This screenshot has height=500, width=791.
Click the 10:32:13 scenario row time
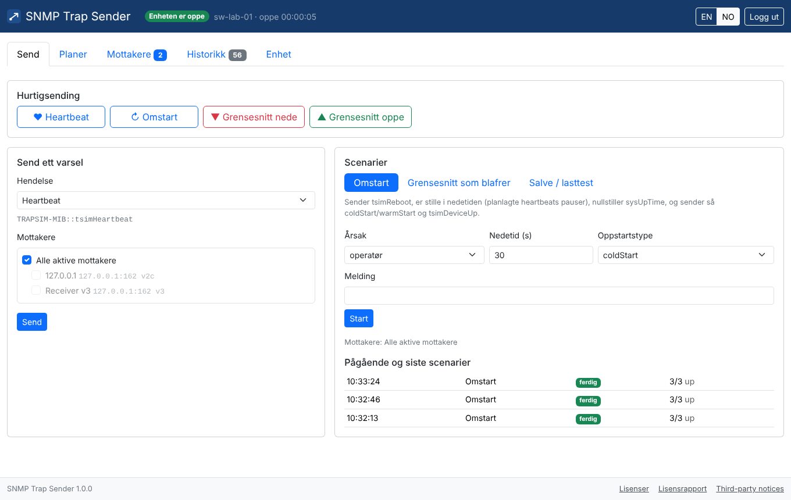pos(364,419)
